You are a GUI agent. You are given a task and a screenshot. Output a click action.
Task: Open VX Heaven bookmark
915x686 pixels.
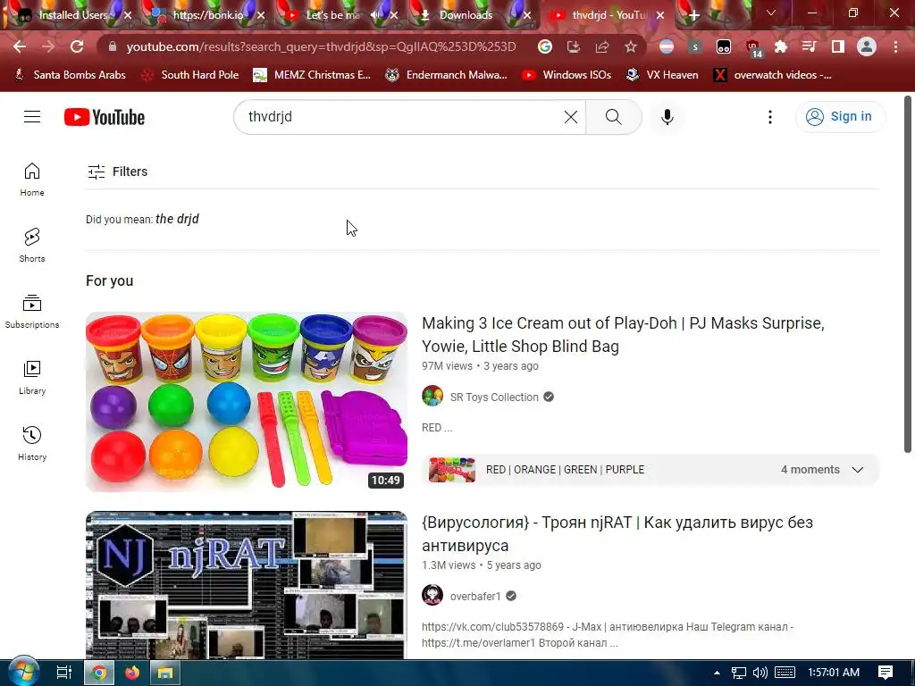coord(662,75)
